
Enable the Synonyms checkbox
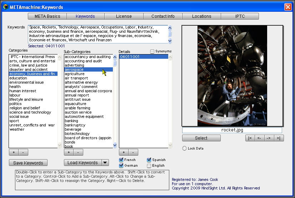152,51
